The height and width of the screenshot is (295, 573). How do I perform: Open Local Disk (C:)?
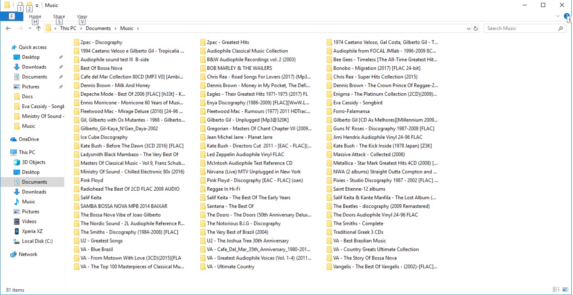click(x=37, y=241)
